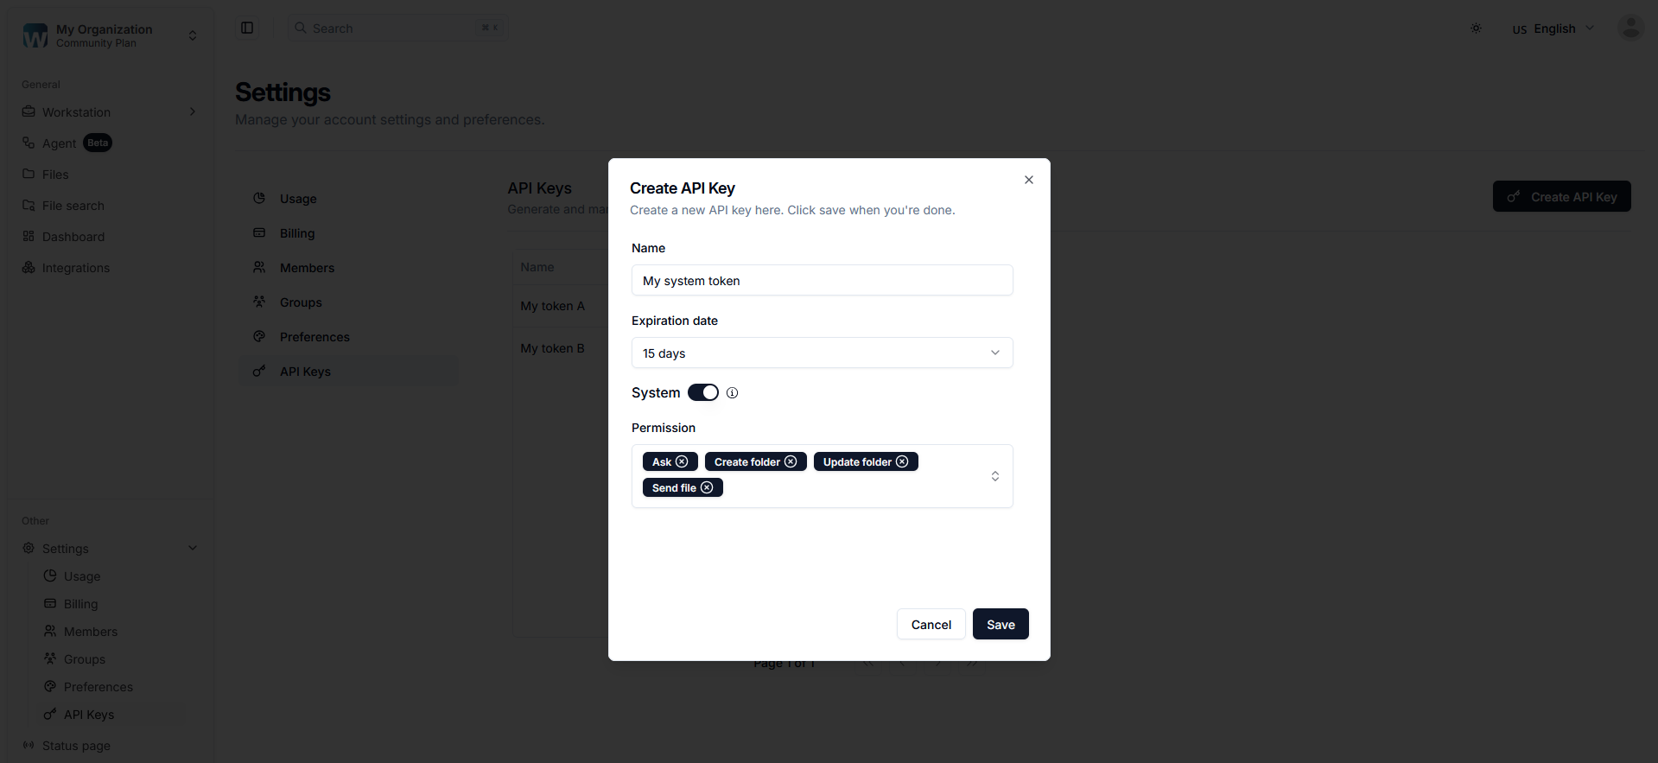Switch to light mode with the sun icon
Image resolution: width=1658 pixels, height=763 pixels.
click(x=1475, y=27)
